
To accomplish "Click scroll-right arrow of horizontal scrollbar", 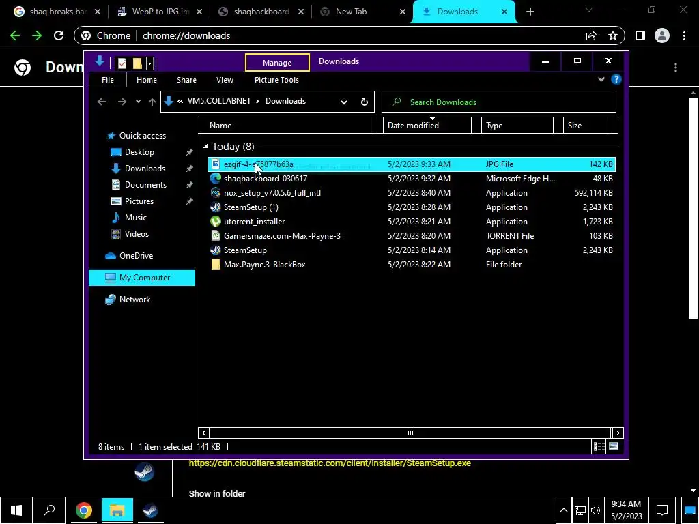I will 617,433.
